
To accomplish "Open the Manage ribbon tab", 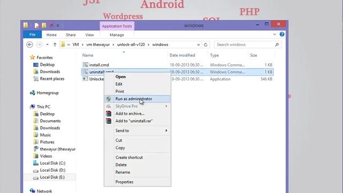I will 117,35.
